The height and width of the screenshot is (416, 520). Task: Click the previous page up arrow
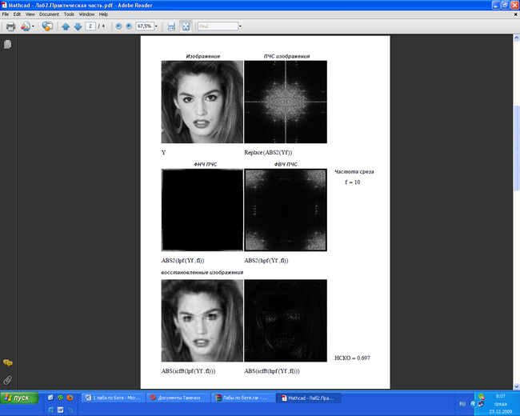[66, 26]
